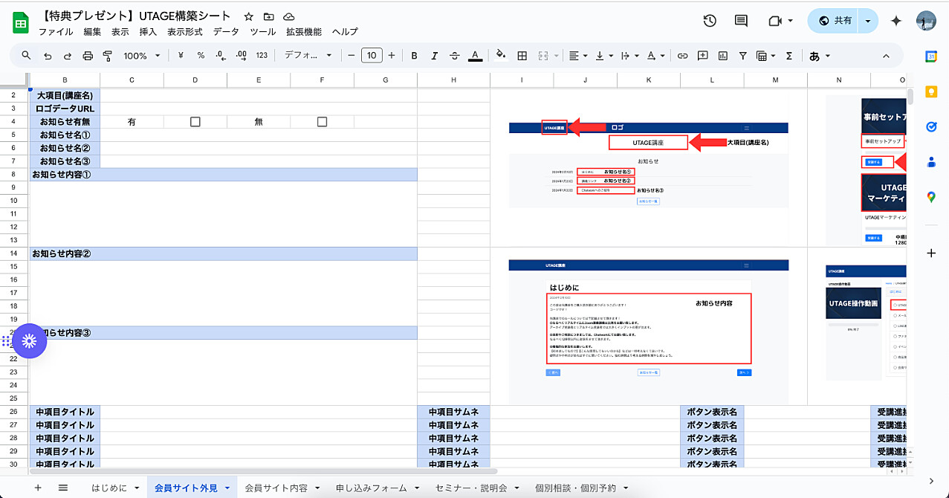
Task: Open the データ menu
Action: tap(226, 32)
